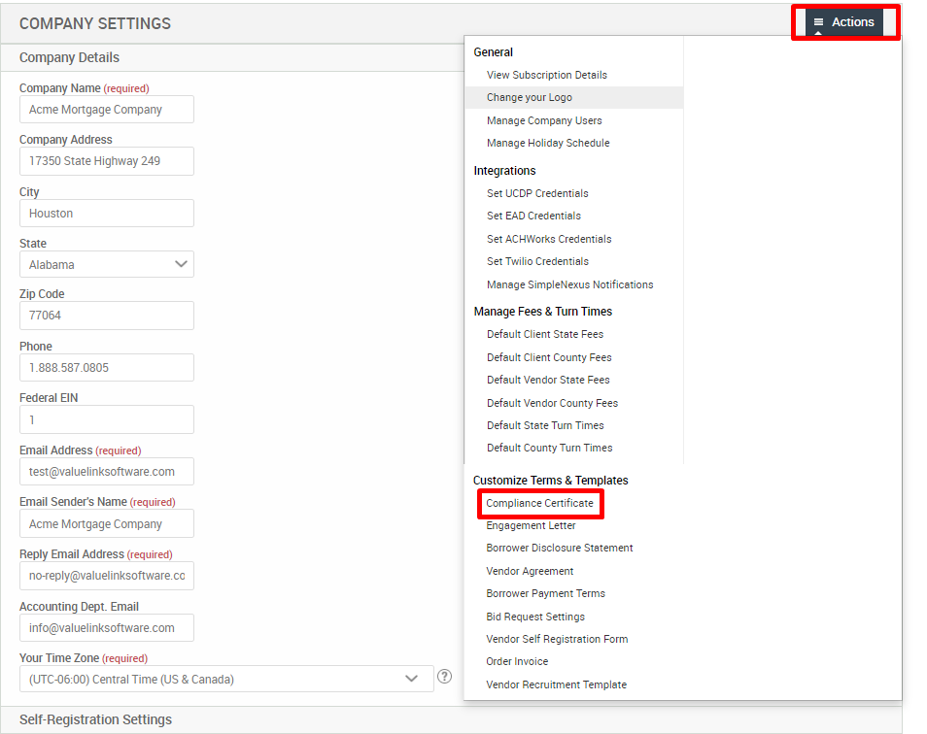Choose Change your Logo
Viewport: 927px width, 734px height.
[x=573, y=97]
